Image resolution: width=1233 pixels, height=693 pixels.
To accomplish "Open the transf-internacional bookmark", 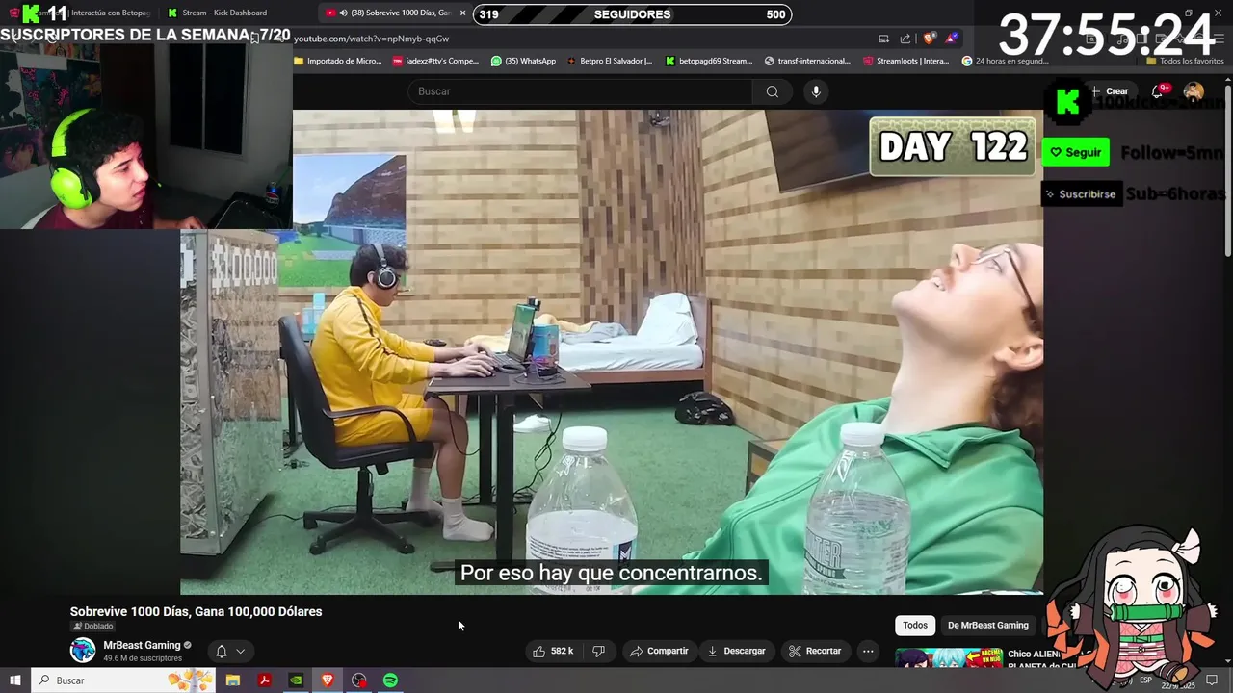I will click(x=807, y=61).
